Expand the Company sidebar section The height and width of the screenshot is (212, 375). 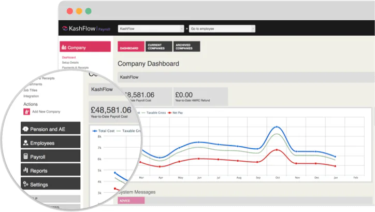point(85,47)
